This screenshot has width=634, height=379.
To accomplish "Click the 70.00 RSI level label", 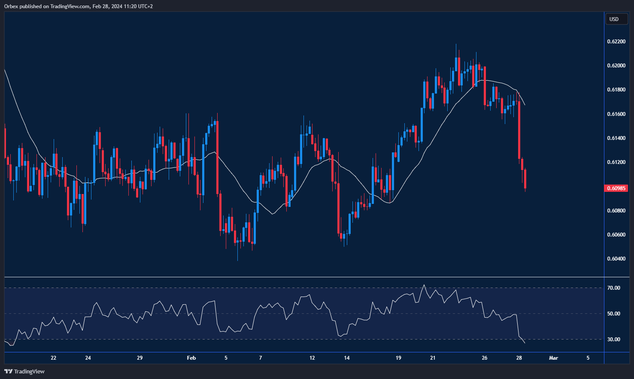I will click(x=613, y=288).
